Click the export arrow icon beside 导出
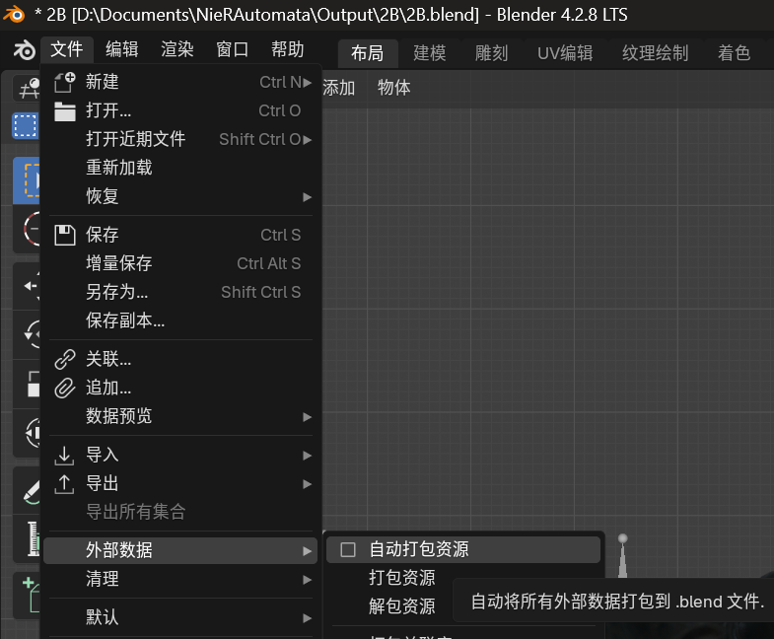 (x=65, y=483)
